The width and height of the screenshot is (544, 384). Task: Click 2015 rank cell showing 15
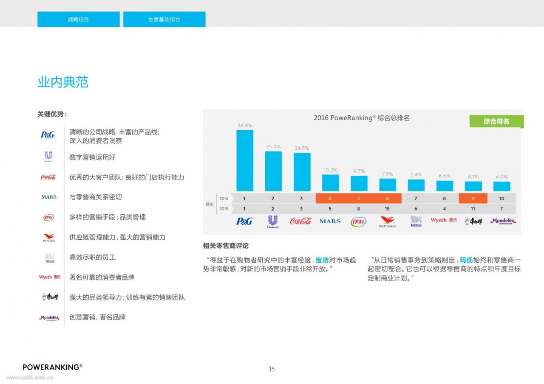(x=387, y=209)
